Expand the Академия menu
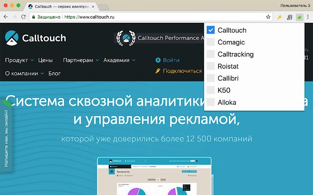313x195 pixels. (119, 60)
